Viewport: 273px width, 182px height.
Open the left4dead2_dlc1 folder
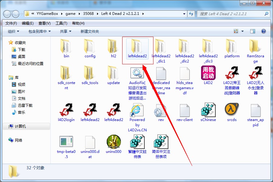click(x=161, y=51)
